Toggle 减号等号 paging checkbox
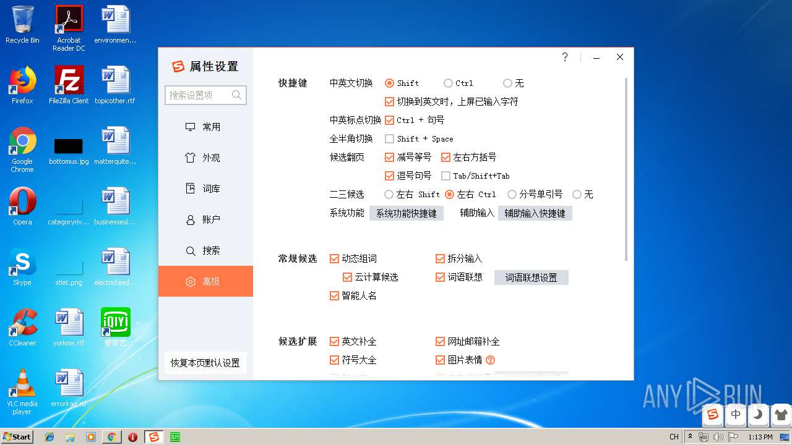The height and width of the screenshot is (445, 792). pos(390,157)
